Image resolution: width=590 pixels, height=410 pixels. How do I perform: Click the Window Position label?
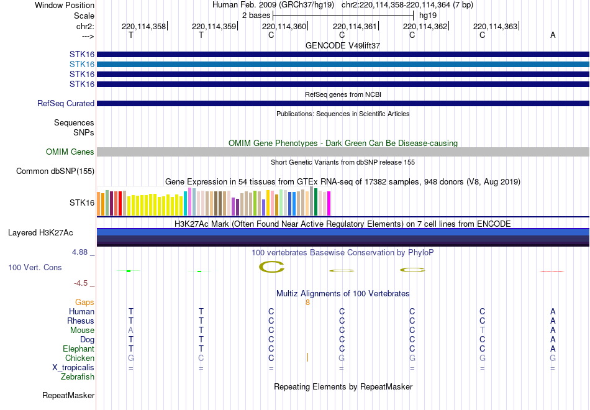coord(65,5)
